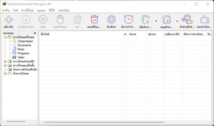The width and height of the screenshot is (214, 126).
Task: Open the Scheduler (ตัววางกำหนด) clock icon
Action: click(x=128, y=19)
